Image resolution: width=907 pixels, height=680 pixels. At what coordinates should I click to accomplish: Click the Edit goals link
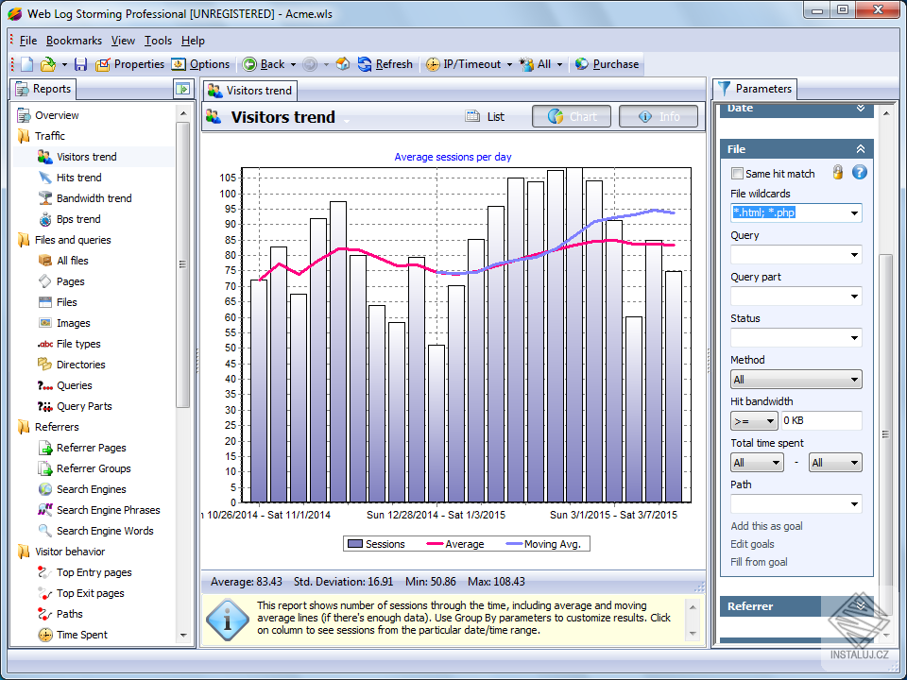pos(752,544)
